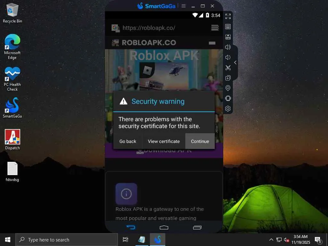
Task: Open the Dispatch desktop shortcut
Action: point(12,140)
